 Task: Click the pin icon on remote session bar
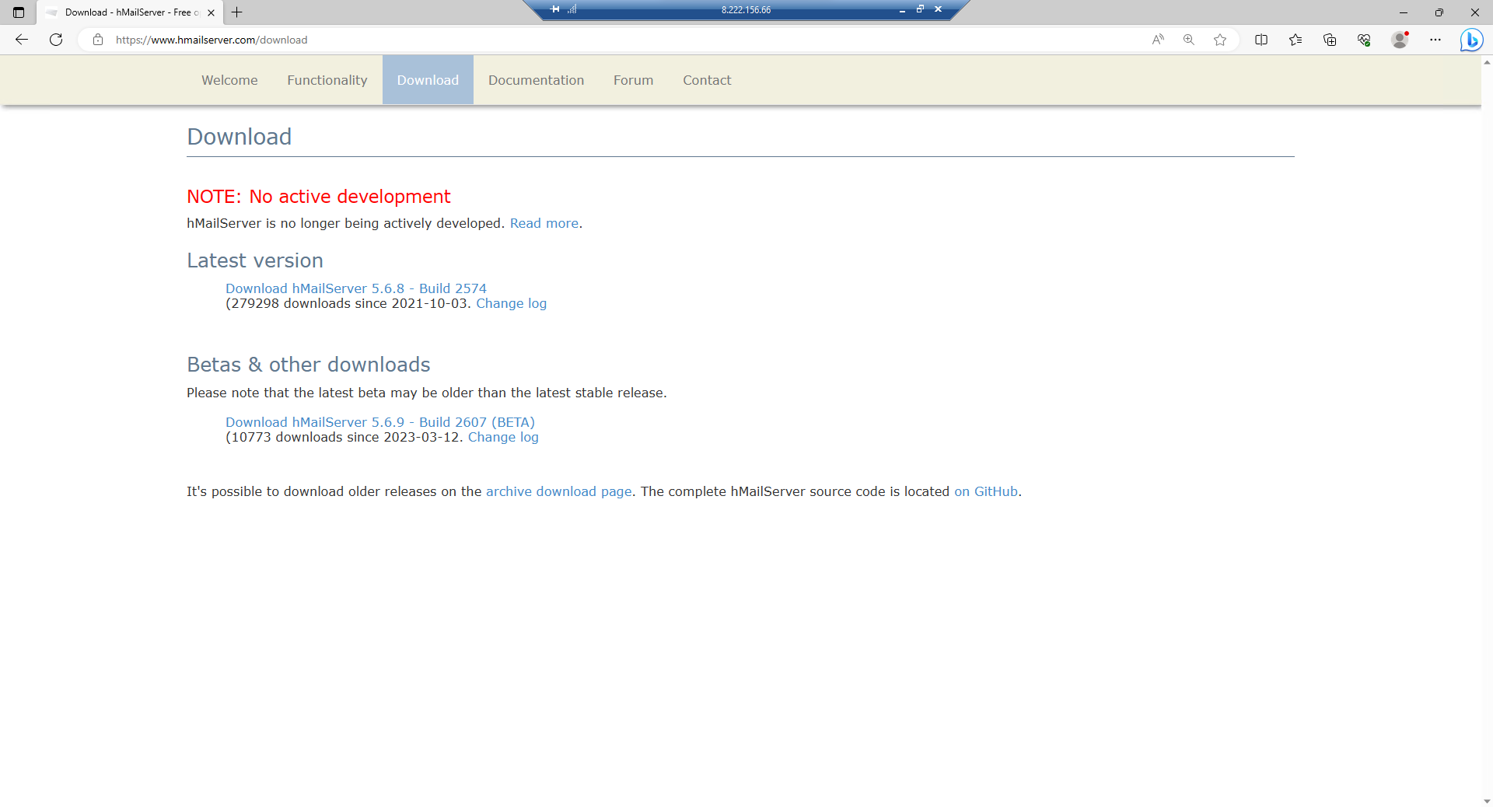point(555,9)
